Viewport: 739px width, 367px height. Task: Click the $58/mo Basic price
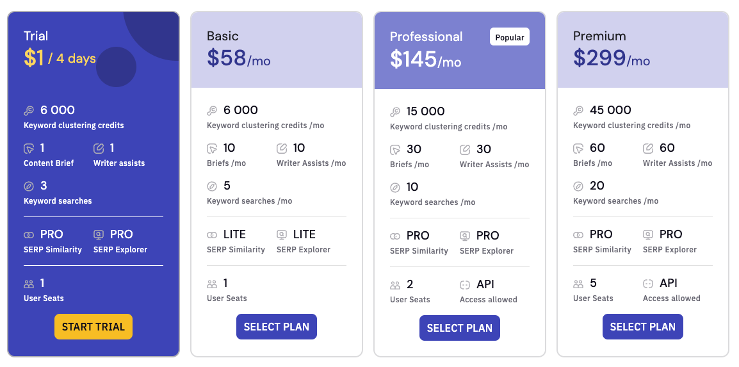point(238,58)
